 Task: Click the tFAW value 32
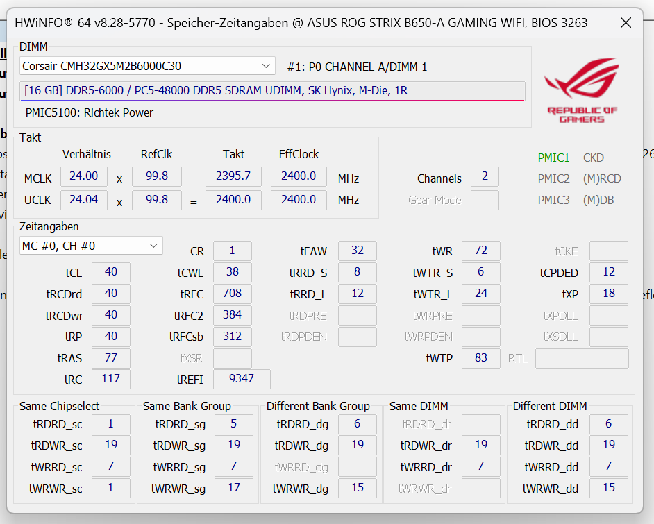(358, 251)
